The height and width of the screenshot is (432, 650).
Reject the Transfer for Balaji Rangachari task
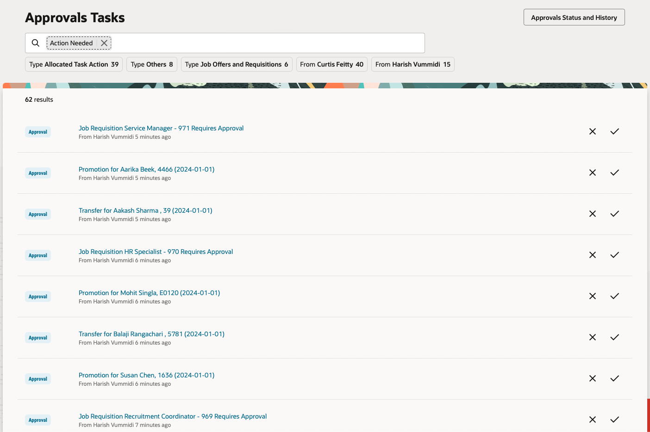592,337
